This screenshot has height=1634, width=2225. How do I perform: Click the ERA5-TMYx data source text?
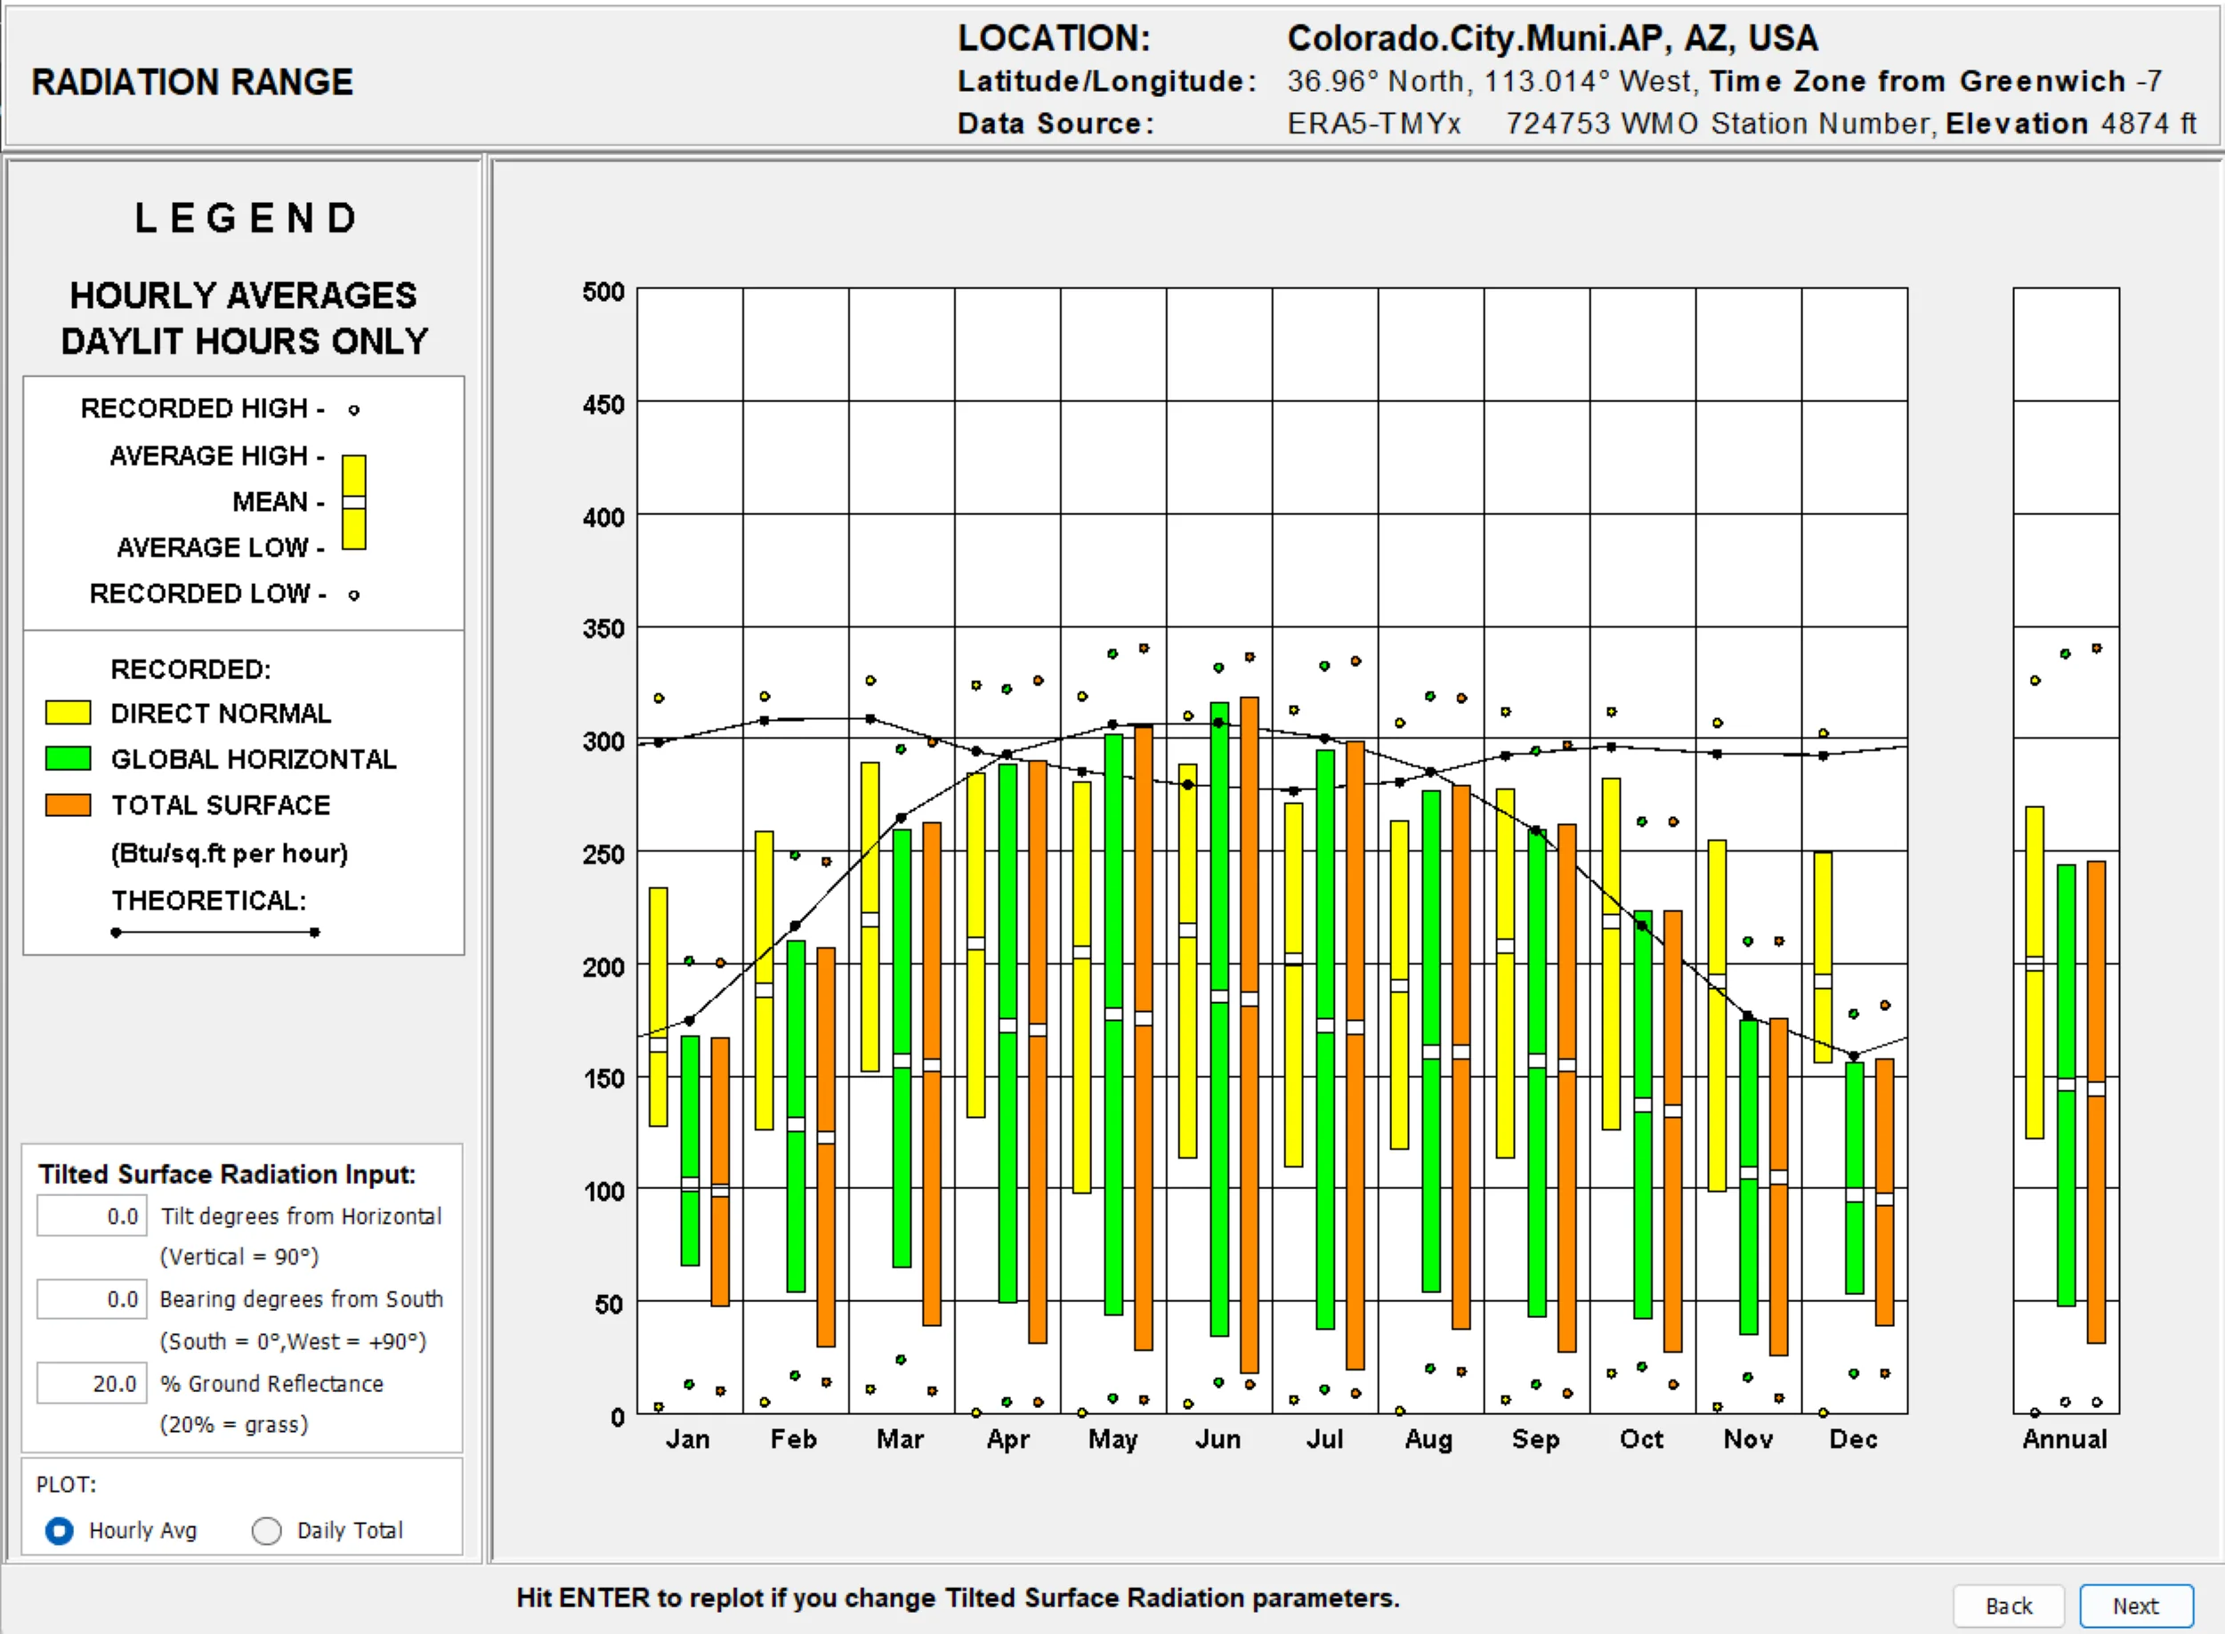[x=1374, y=124]
